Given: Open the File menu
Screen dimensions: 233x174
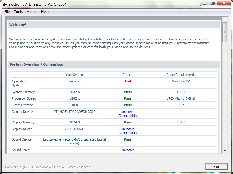Looking at the screenshot, I should coord(7,12).
